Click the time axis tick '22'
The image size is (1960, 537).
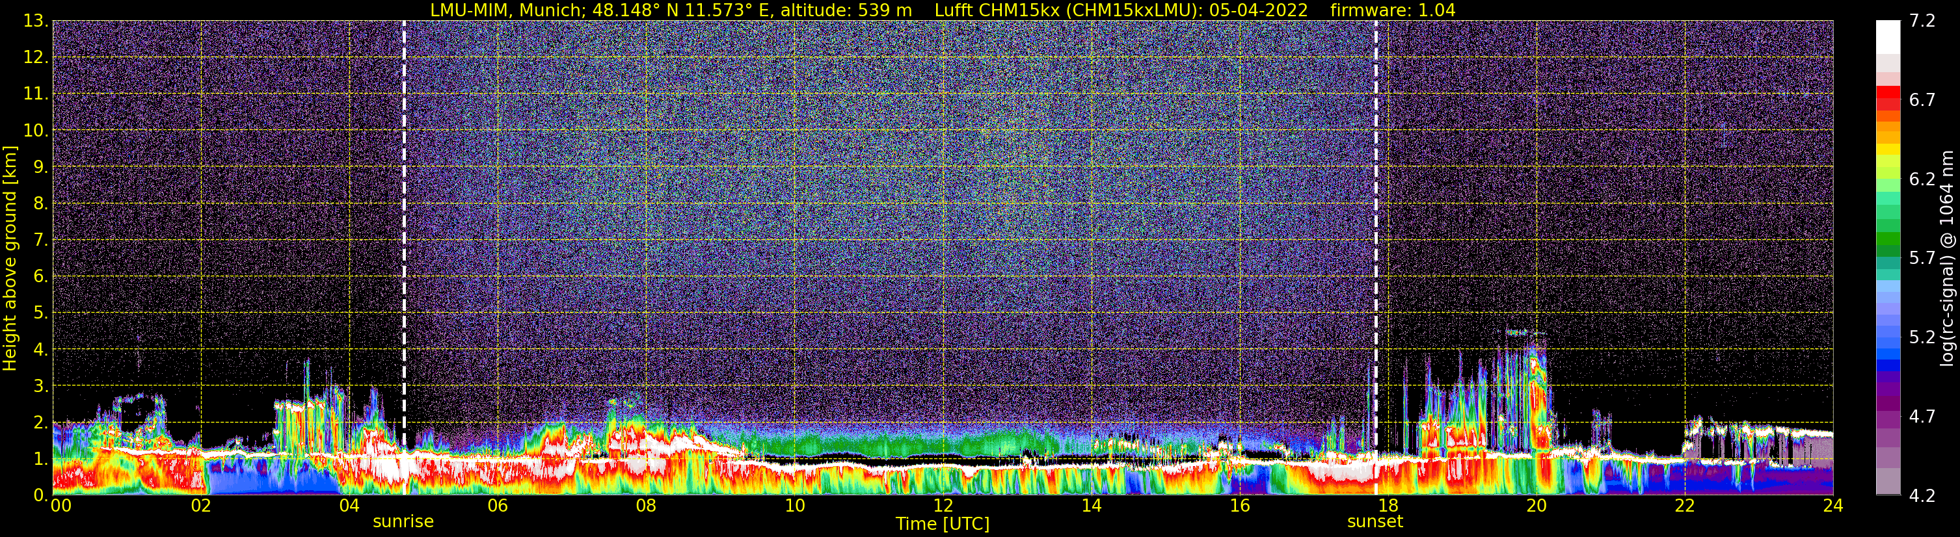[x=1685, y=506]
